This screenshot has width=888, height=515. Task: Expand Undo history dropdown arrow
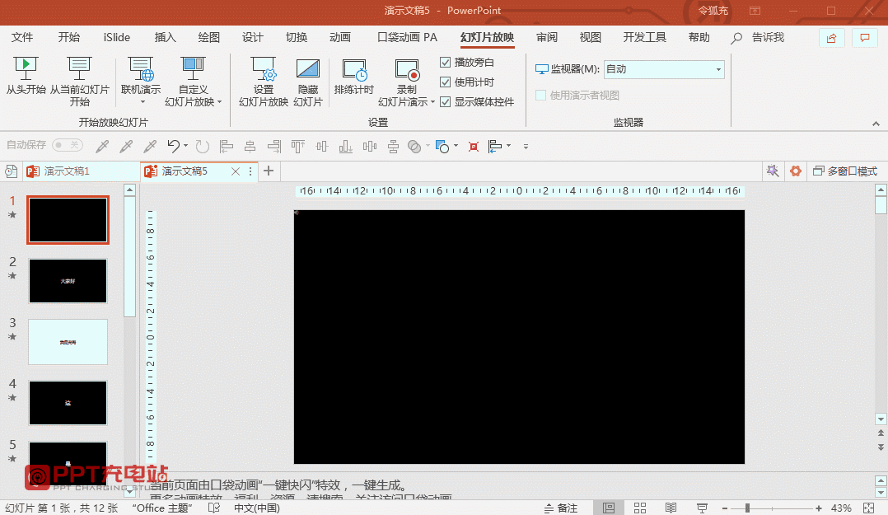(186, 146)
